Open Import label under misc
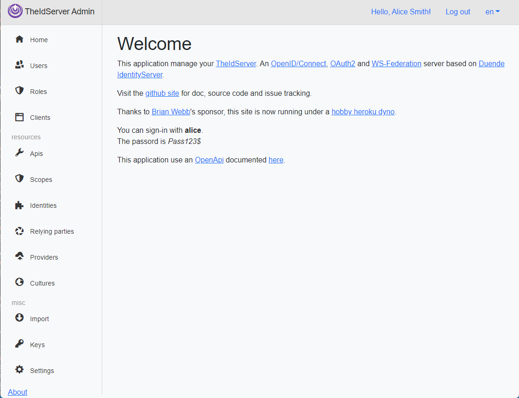 (39, 319)
